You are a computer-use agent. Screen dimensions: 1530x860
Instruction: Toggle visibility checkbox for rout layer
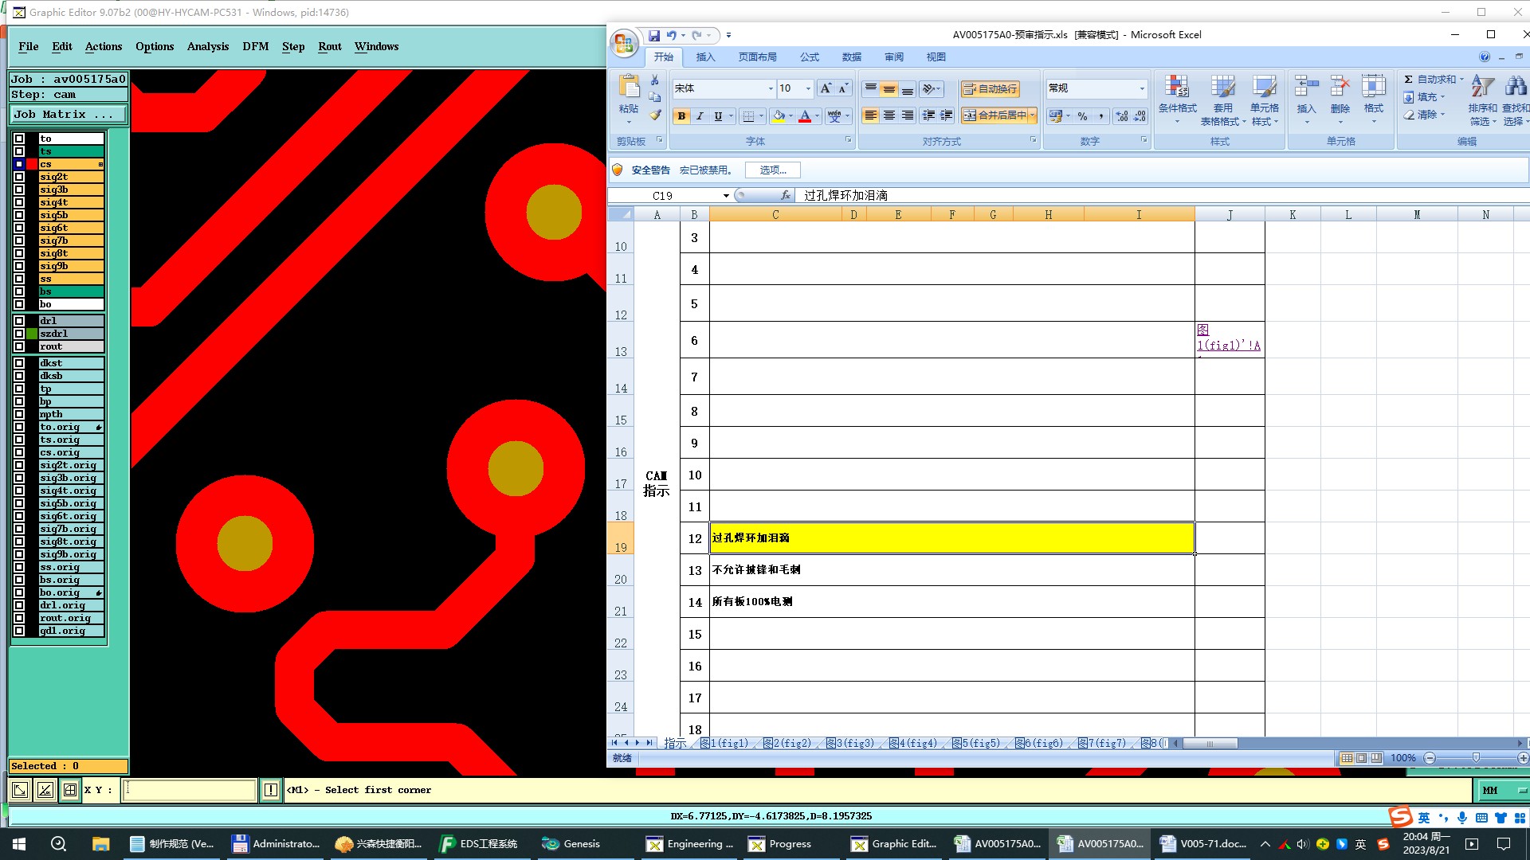[19, 346]
